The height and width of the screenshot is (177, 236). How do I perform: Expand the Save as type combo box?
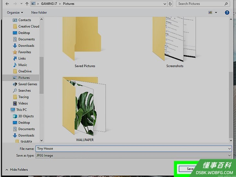coord(134,155)
